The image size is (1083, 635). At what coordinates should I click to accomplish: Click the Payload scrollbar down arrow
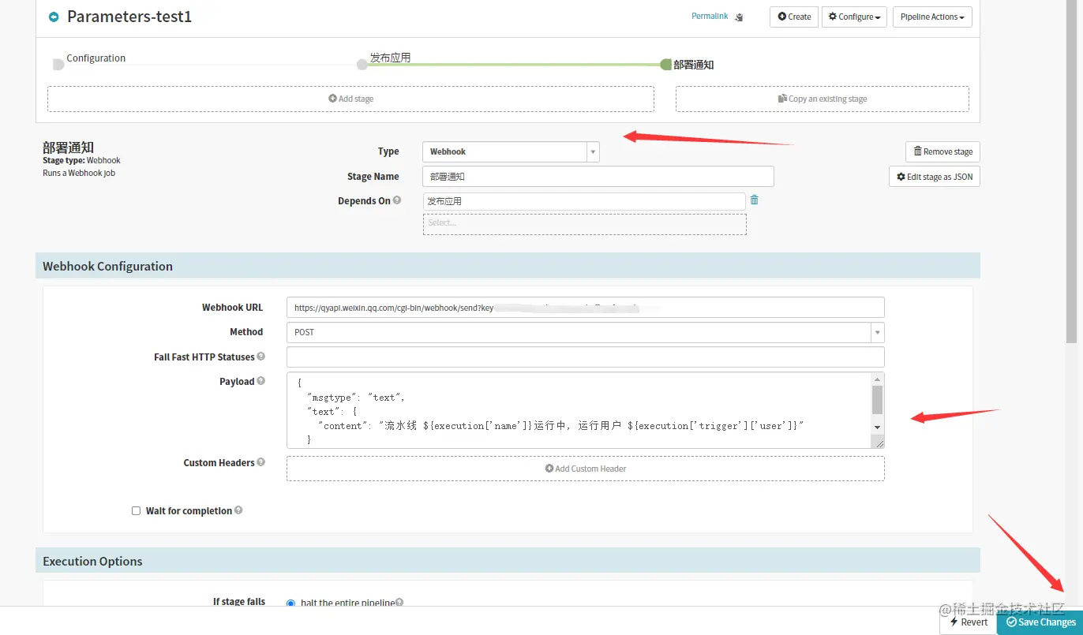coord(878,427)
